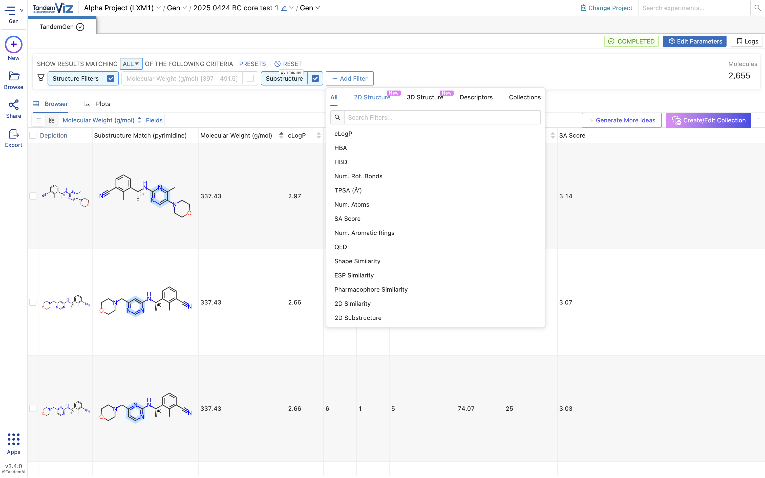This screenshot has width=765, height=478.
Task: Click the magnifier icon in Search Filters
Action: [x=337, y=117]
